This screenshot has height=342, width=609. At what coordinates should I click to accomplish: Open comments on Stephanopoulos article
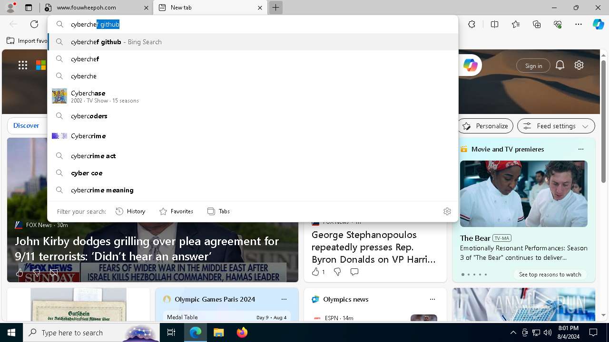click(354, 272)
